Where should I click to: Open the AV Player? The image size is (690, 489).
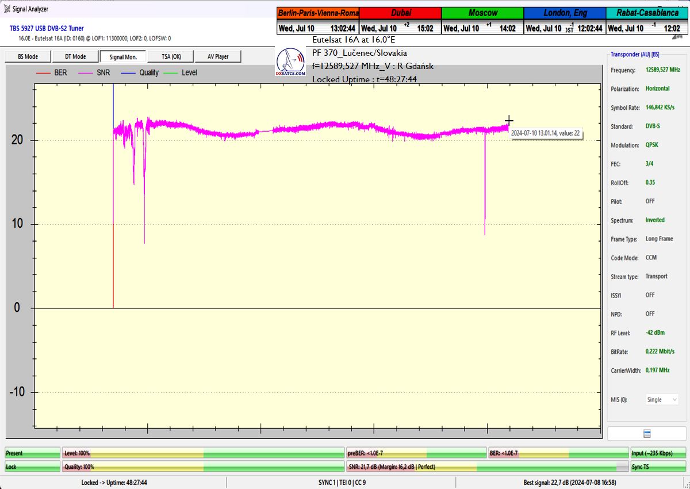pos(217,56)
